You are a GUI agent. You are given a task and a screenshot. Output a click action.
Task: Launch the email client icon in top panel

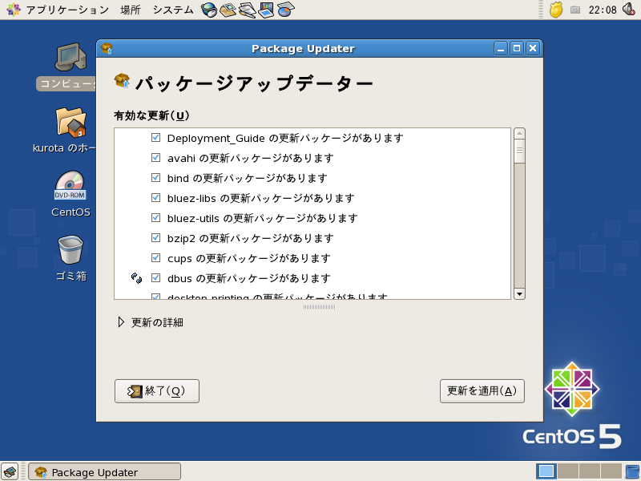tap(228, 10)
